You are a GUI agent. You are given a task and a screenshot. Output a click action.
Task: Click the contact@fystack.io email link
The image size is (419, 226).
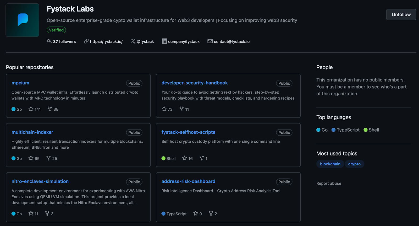click(x=232, y=41)
